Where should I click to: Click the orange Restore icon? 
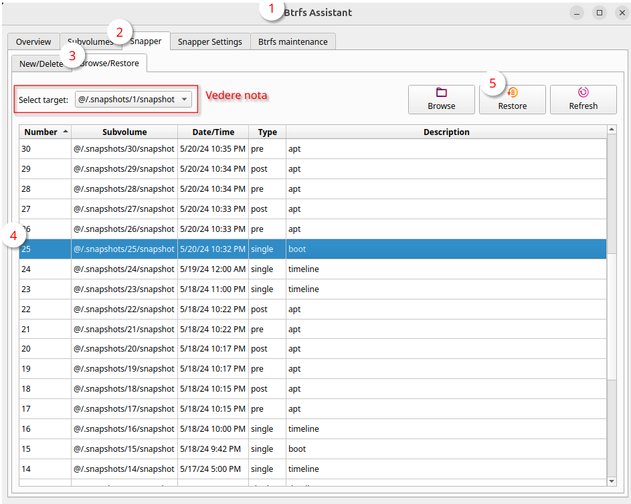513,93
